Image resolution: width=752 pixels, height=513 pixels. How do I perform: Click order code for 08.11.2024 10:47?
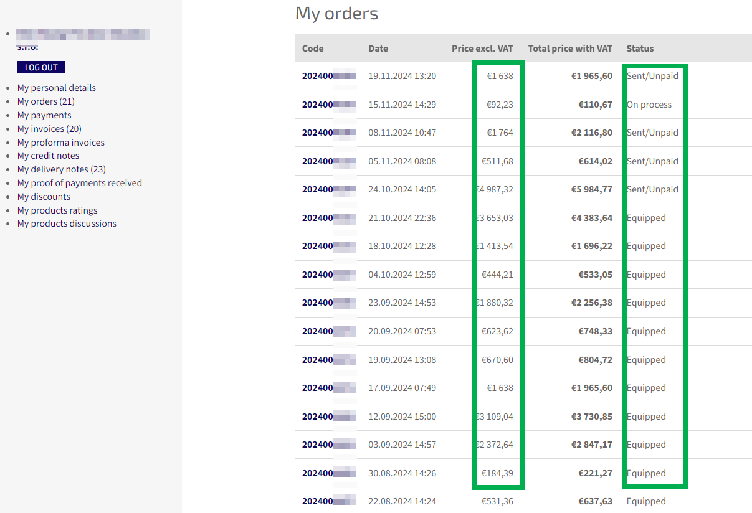click(328, 133)
